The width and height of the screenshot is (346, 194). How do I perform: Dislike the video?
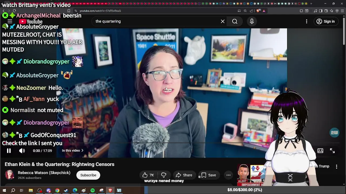(164, 175)
